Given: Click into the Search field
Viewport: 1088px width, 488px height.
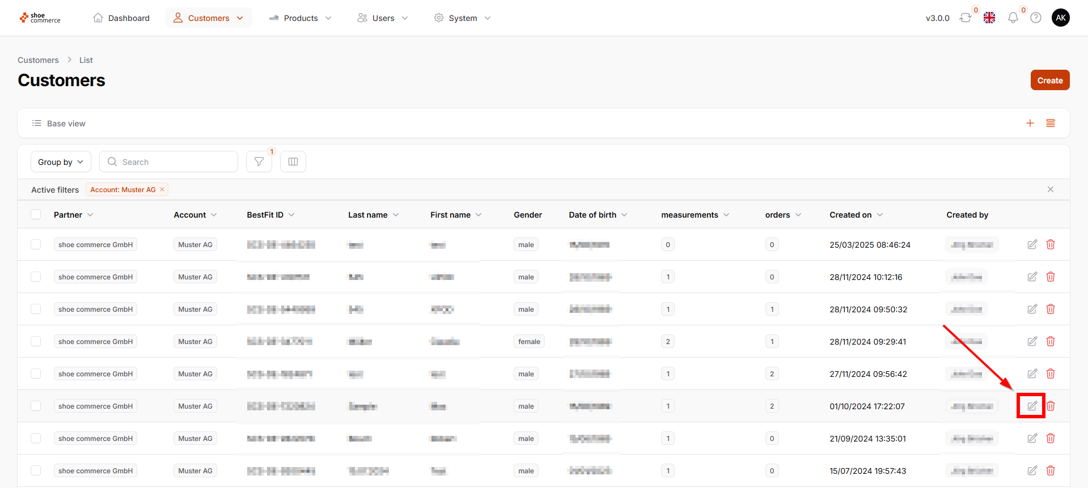Looking at the screenshot, I should point(176,162).
